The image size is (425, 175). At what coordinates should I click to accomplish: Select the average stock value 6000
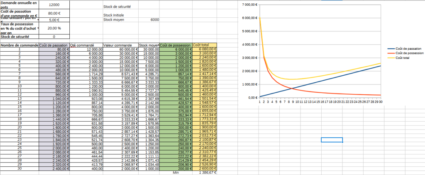click(149, 20)
